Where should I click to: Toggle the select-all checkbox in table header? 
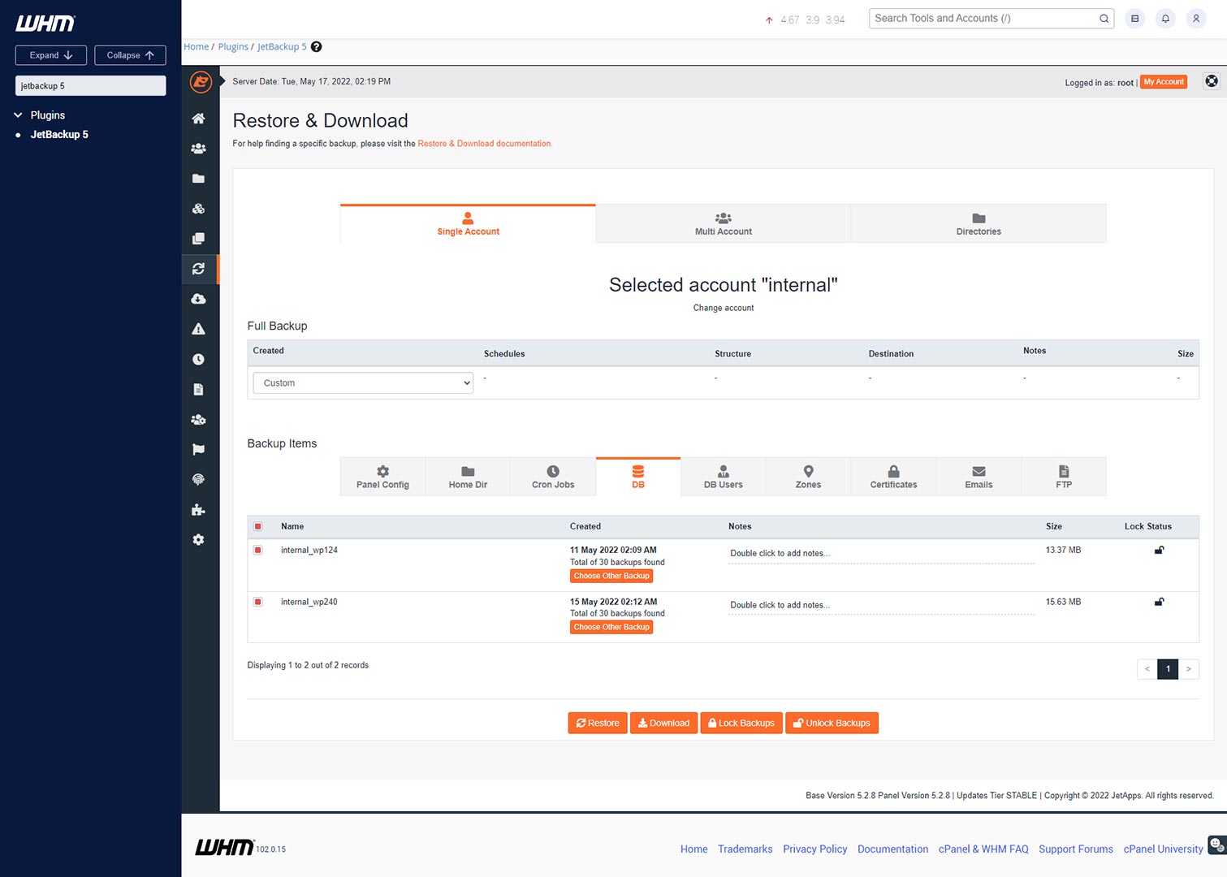[258, 526]
